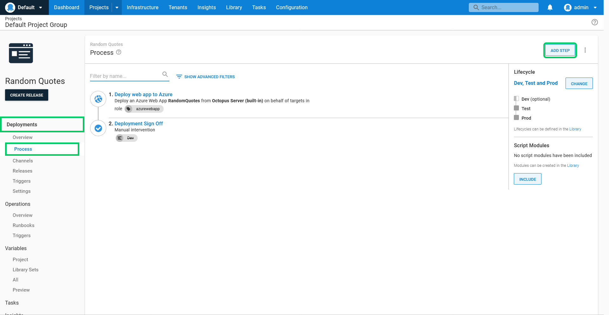Image resolution: width=609 pixels, height=315 pixels.
Task: Open the notifications bell
Action: (550, 7)
